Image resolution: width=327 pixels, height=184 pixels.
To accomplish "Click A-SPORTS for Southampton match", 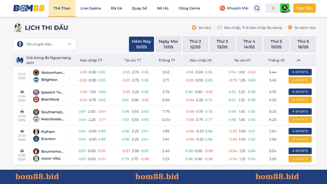I will [x=300, y=119].
